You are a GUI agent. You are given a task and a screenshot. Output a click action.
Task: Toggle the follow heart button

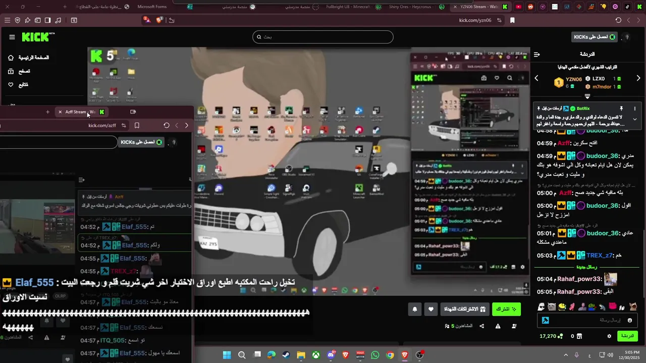pos(430,309)
